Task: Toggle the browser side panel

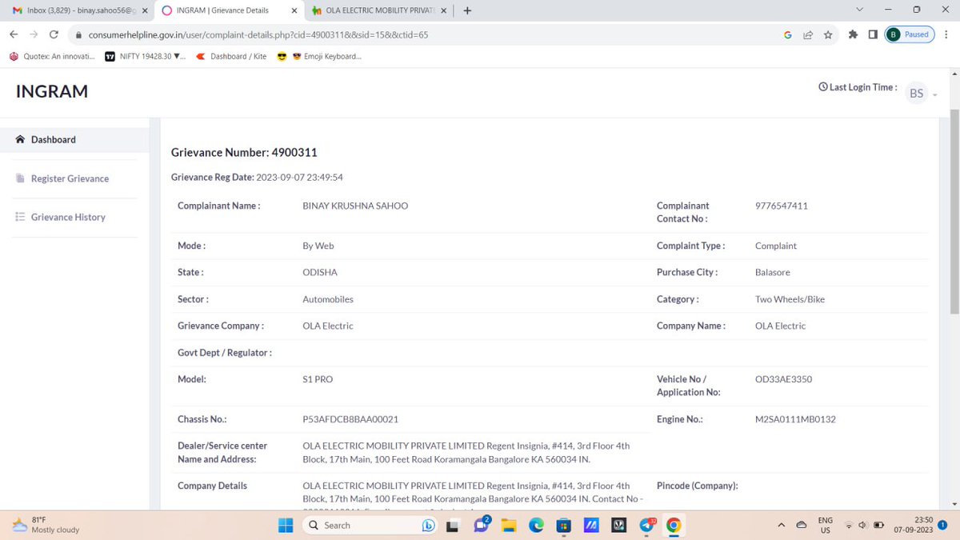Action: click(873, 34)
